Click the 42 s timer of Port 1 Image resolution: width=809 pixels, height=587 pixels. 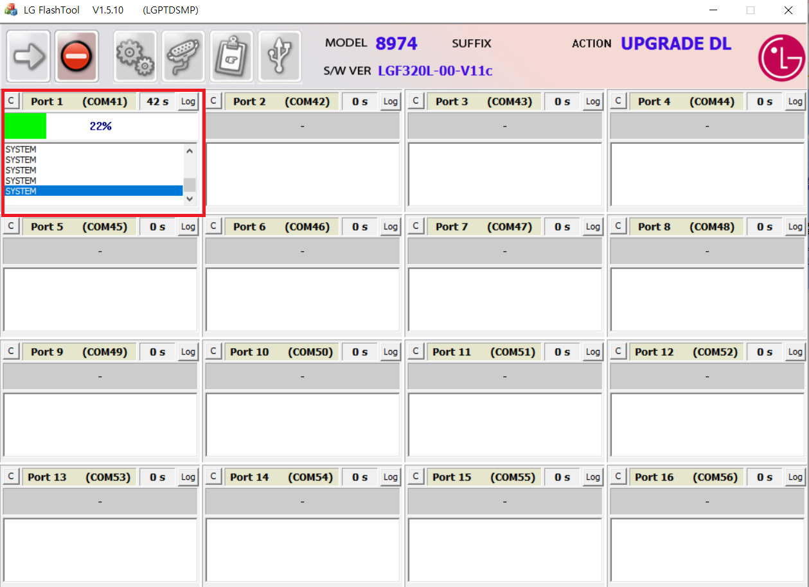[158, 101]
